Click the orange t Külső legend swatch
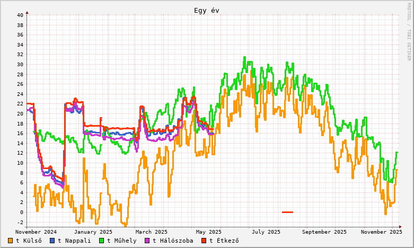The image size is (414, 248). pos(11,241)
